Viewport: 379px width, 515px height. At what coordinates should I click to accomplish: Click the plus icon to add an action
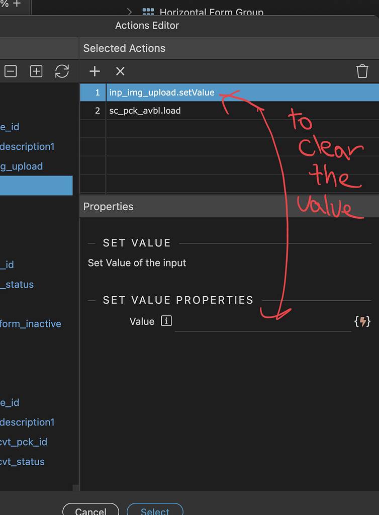point(94,71)
